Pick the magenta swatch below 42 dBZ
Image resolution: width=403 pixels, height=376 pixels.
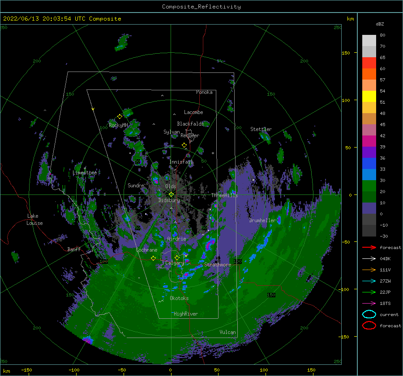coord(369,141)
